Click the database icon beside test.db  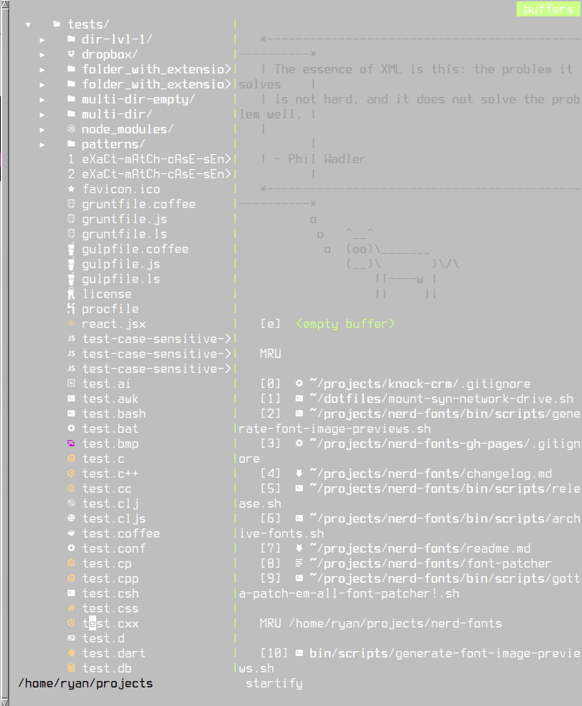click(71, 668)
